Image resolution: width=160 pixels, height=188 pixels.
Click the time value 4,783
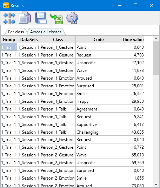(133, 55)
